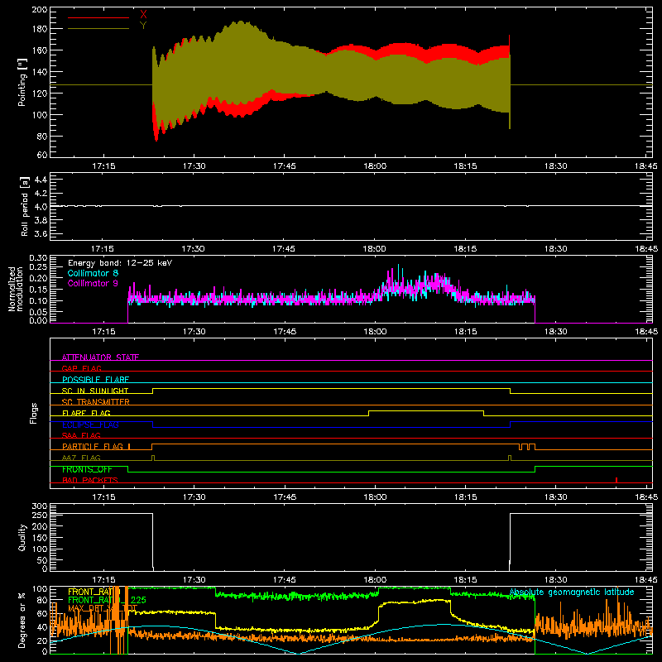
Task: Click the 'GAP_FLAG' label
Action: pyautogui.click(x=81, y=368)
